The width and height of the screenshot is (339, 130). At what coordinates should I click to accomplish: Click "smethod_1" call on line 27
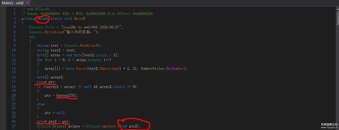[x=110, y=126]
